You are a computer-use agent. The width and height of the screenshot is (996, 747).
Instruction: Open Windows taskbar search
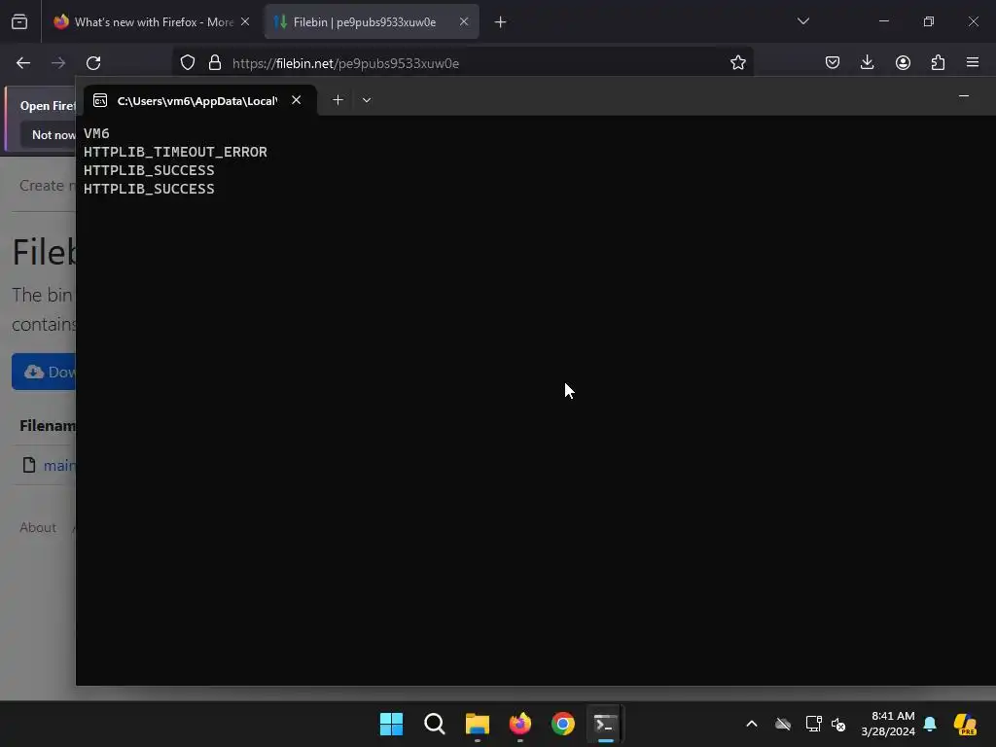(435, 724)
